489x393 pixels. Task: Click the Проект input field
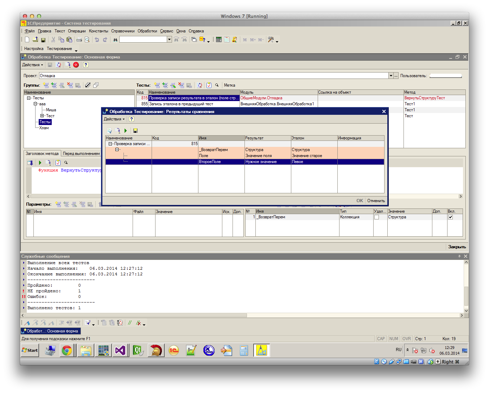pyautogui.click(x=214, y=76)
